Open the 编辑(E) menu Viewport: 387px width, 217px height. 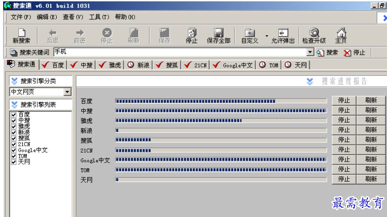coord(47,17)
